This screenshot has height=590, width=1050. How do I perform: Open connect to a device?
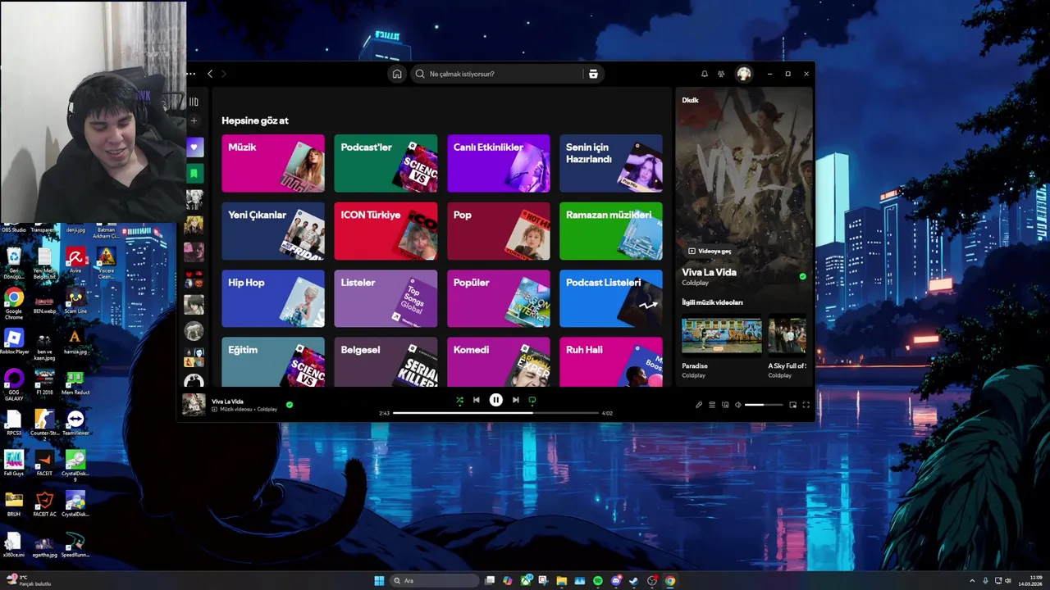(x=725, y=405)
